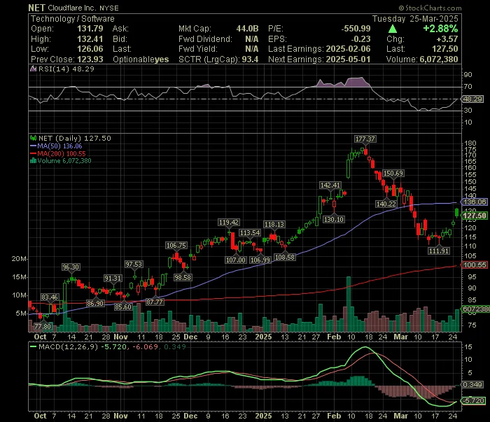490x422 pixels.
Task: Click the current price axis tag 127.50
Action: pyautogui.click(x=475, y=216)
